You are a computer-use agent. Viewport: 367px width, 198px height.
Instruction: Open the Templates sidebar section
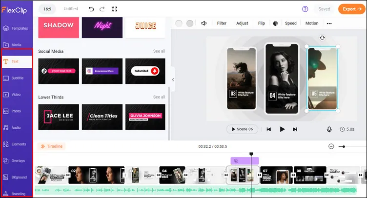16,28
